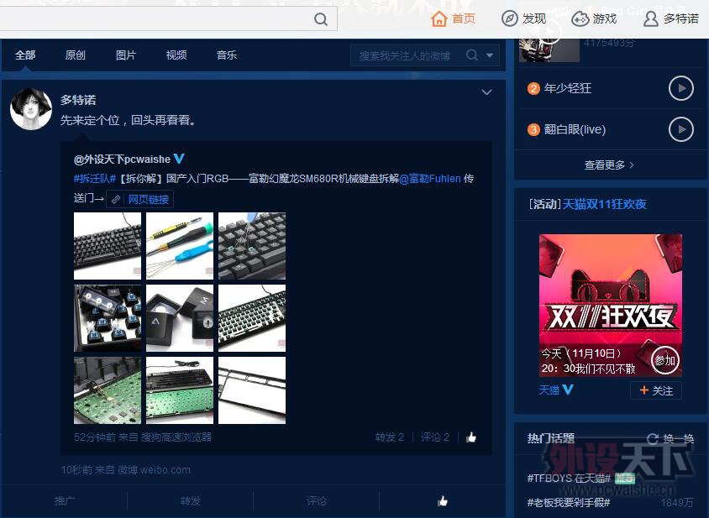Open the 天猫 account link

coord(549,390)
